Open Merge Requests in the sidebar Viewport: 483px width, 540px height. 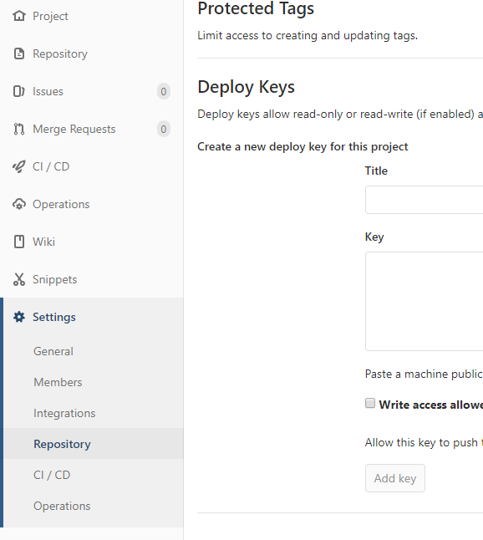coord(74,129)
